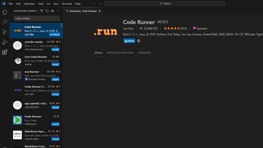The height and width of the screenshot is (148, 263).
Task: Install the cpp openGL extension
Action: pos(55,107)
